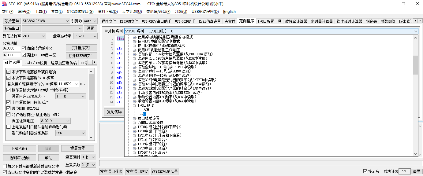
Task: Click the 打开程序文件 button
Action: (x=81, y=48)
